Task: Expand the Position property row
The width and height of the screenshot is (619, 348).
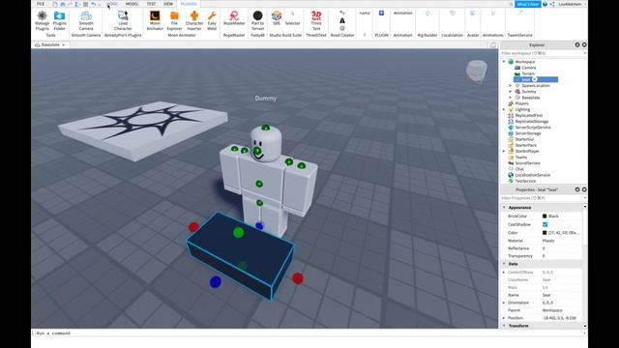Action: 504,318
